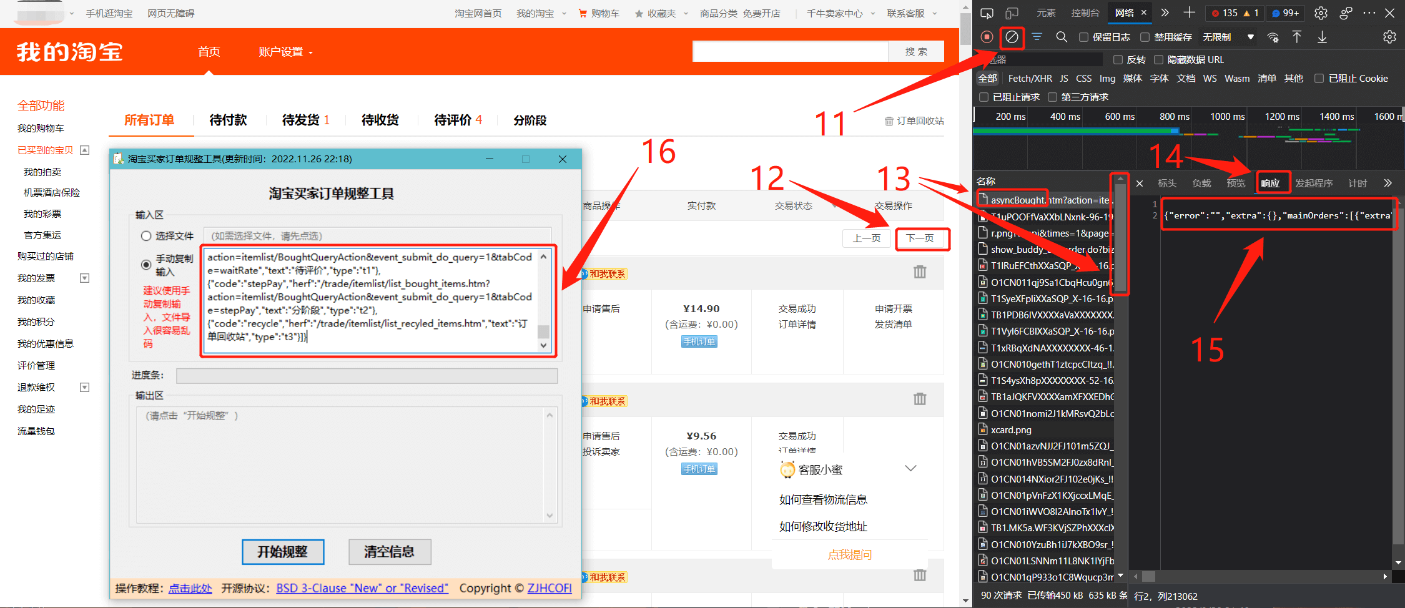The image size is (1405, 608).
Task: Export HAR file with down arrow
Action: tap(1322, 37)
